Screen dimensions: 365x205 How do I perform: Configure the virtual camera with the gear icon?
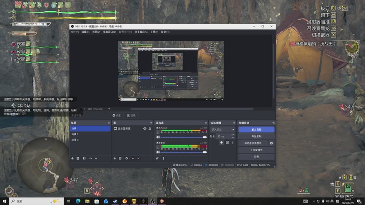pyautogui.click(x=271, y=143)
